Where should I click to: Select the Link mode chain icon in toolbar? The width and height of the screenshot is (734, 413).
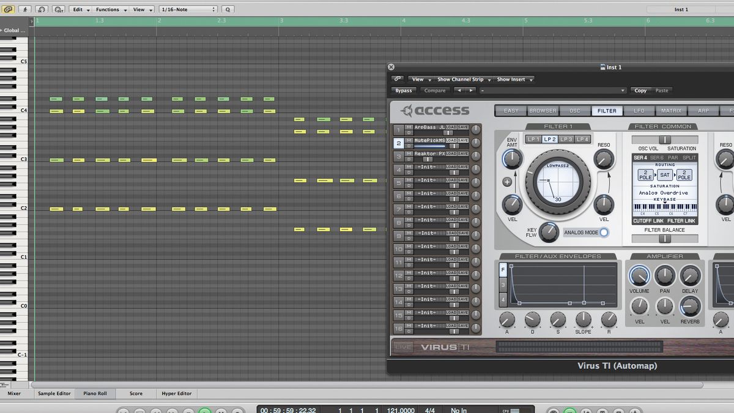pyautogui.click(x=7, y=9)
